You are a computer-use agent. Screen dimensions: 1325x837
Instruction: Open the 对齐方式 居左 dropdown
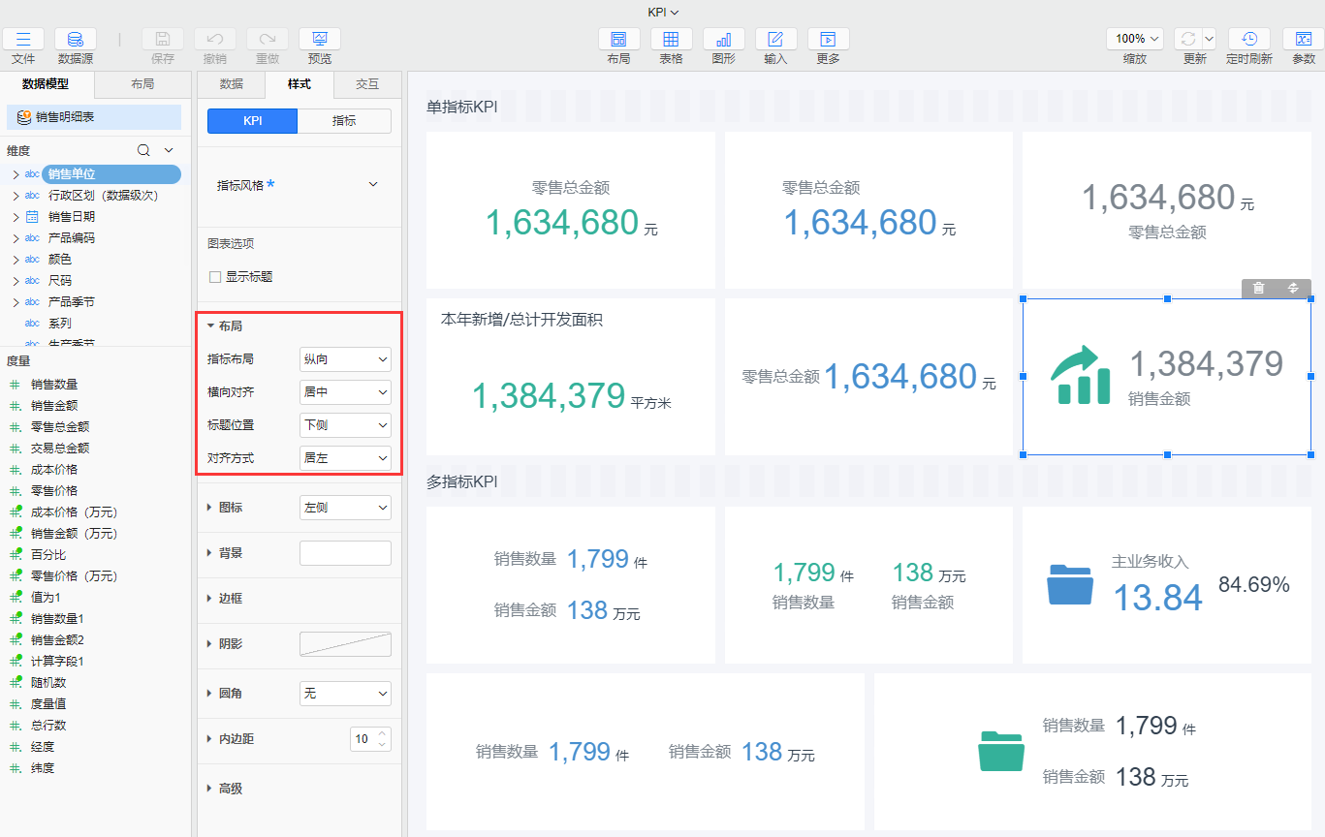pyautogui.click(x=345, y=457)
